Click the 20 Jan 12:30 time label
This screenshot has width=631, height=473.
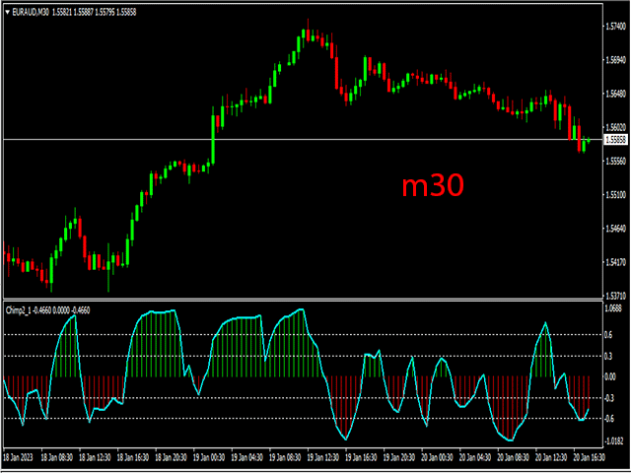pos(552,457)
